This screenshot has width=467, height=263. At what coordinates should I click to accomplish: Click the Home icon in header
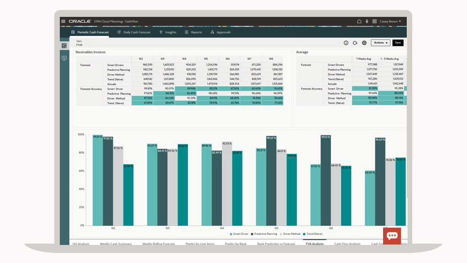[359, 22]
